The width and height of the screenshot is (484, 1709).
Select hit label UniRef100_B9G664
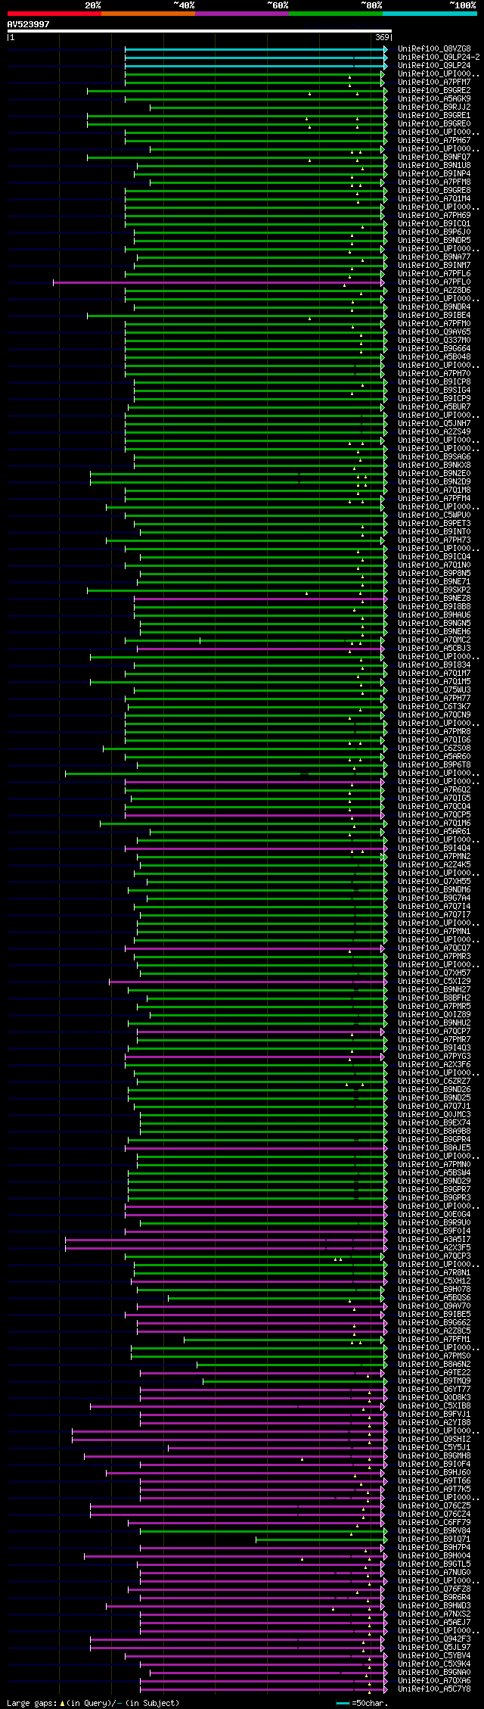pos(434,349)
